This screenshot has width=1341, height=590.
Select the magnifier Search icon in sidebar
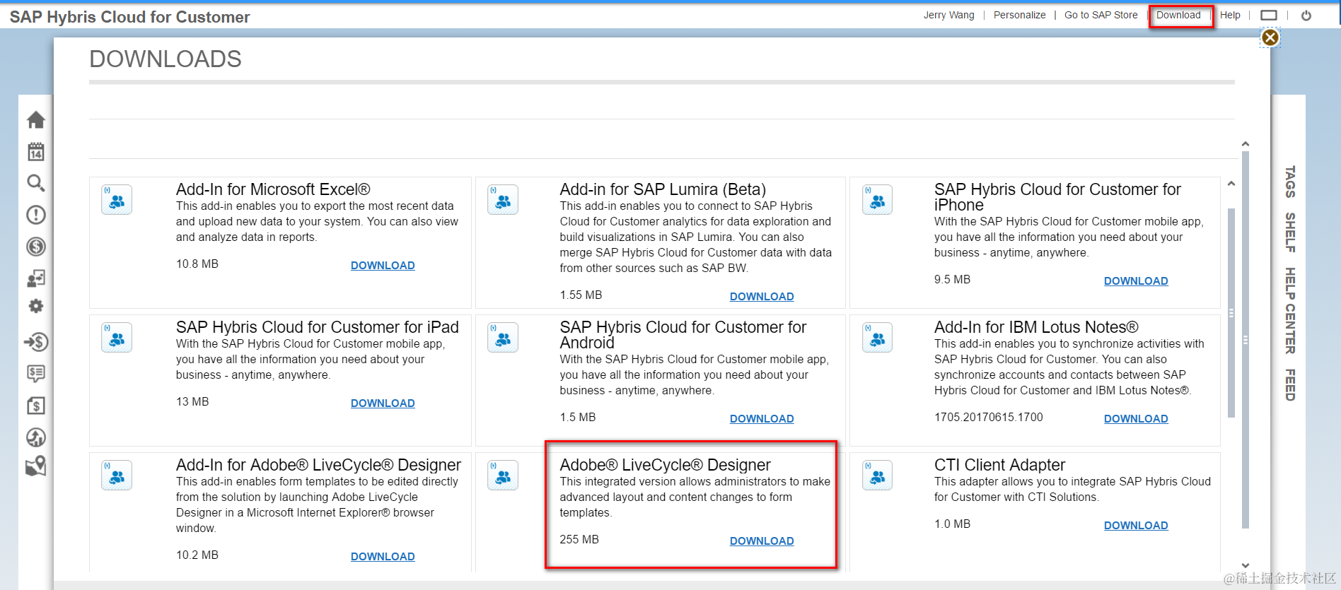[x=36, y=183]
